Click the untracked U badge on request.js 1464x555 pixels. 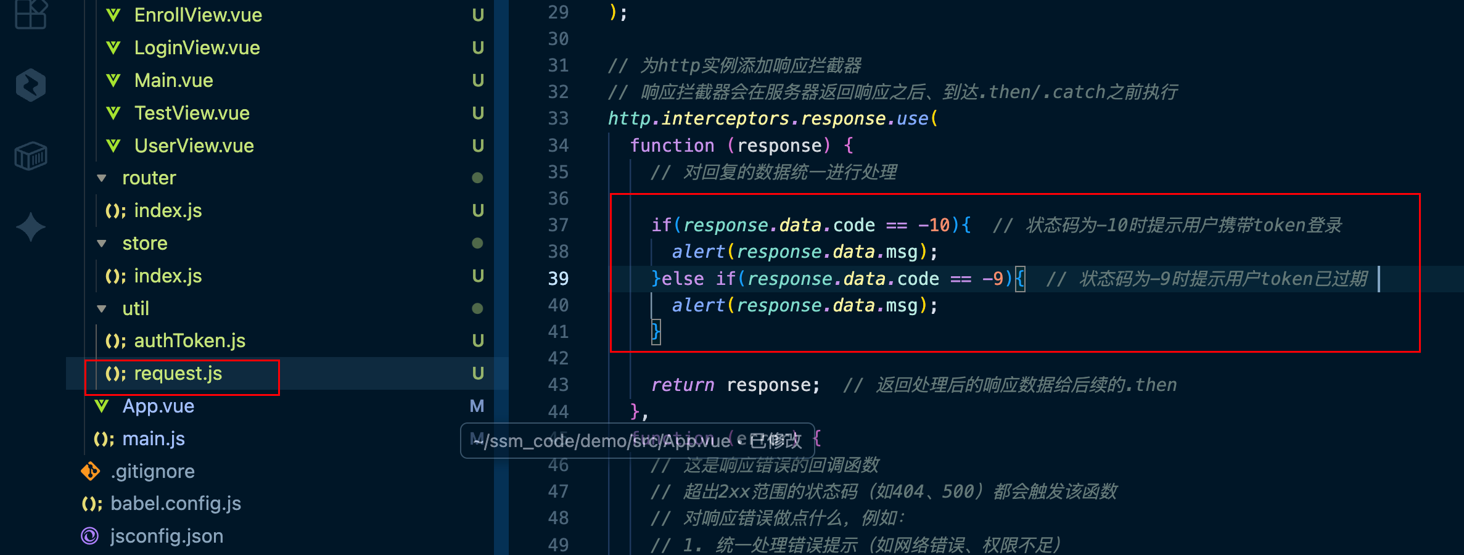pyautogui.click(x=478, y=374)
